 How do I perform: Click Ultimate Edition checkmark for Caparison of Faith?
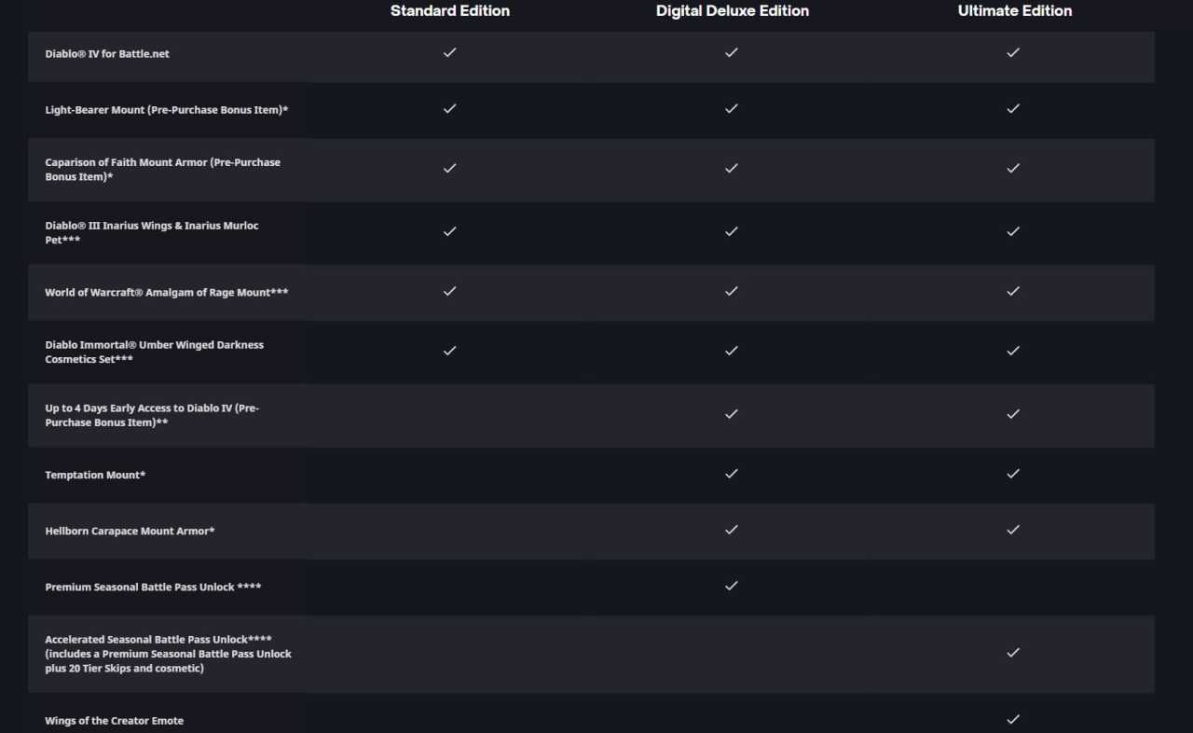click(1013, 169)
